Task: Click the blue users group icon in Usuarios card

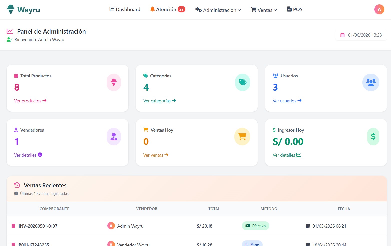Action: pos(371,82)
